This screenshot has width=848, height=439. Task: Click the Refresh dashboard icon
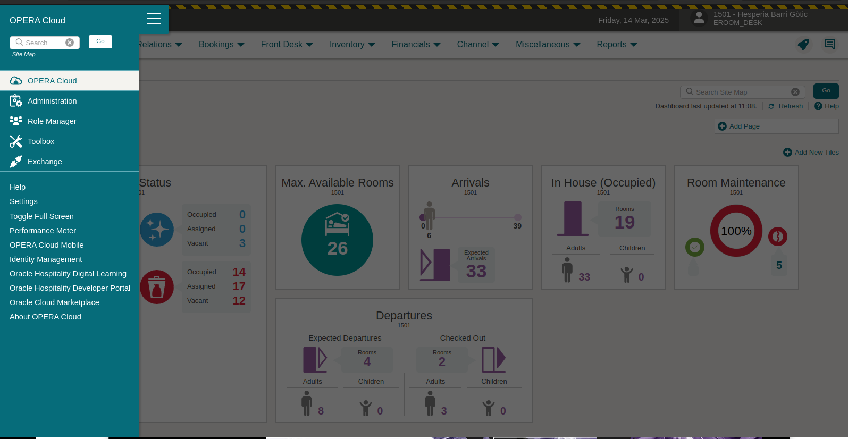click(x=771, y=106)
